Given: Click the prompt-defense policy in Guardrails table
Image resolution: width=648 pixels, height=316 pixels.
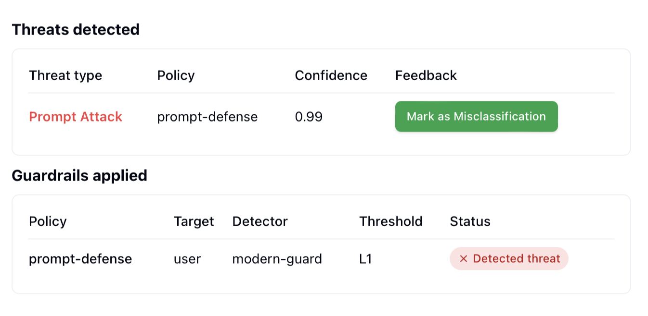Looking at the screenshot, I should [80, 259].
